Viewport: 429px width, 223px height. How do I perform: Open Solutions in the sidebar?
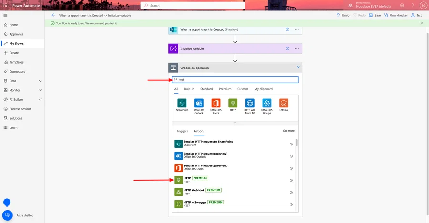(22, 118)
